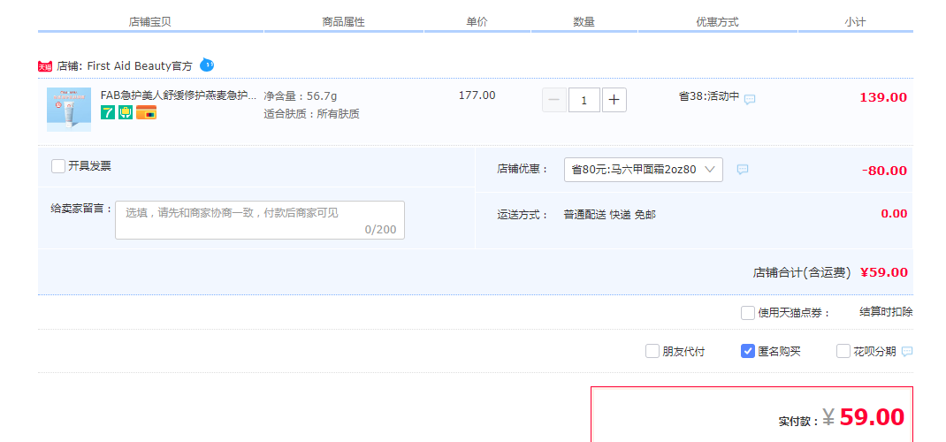
Task: Click the quantity input field showing 1
Action: coord(584,100)
